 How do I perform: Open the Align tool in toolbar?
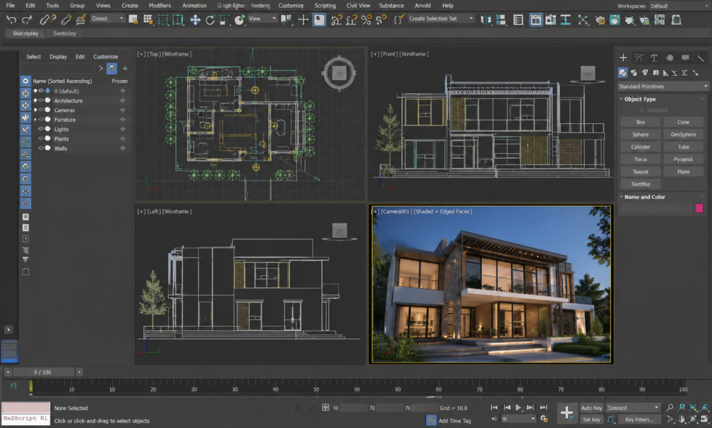(x=501, y=19)
